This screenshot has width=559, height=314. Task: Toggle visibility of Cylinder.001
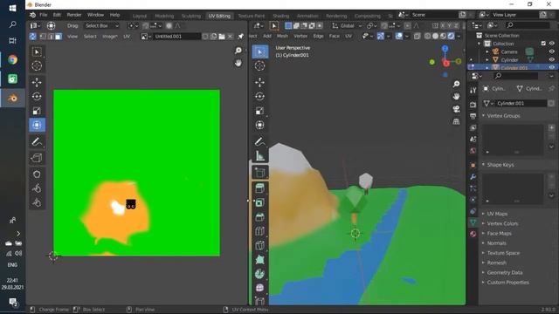point(552,67)
